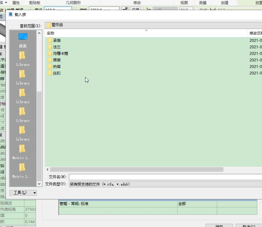Click the 剪贴板 ribbon panel label
This screenshot has width=262, height=227.
click(x=35, y=3)
